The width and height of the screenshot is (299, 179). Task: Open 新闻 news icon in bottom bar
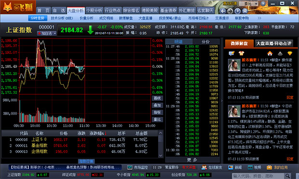[231, 167]
